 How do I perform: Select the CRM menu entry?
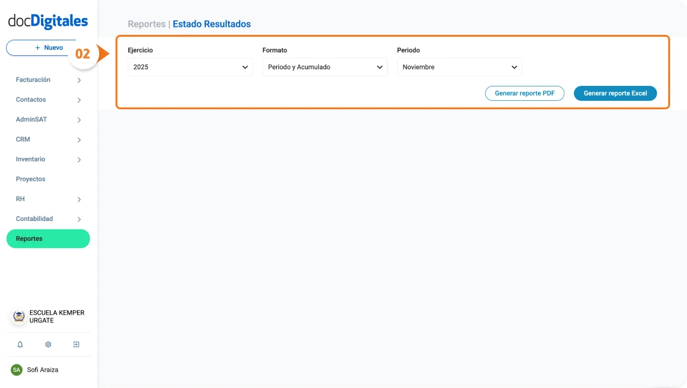pyautogui.click(x=23, y=139)
